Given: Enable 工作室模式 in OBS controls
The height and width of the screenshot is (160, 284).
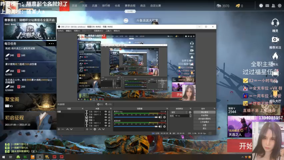Looking at the screenshot, I should (x=204, y=122).
